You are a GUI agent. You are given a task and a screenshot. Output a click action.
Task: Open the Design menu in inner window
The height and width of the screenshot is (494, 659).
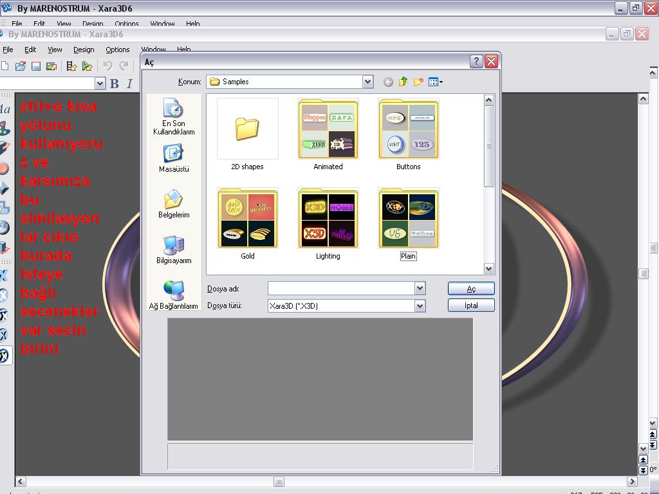tap(84, 50)
